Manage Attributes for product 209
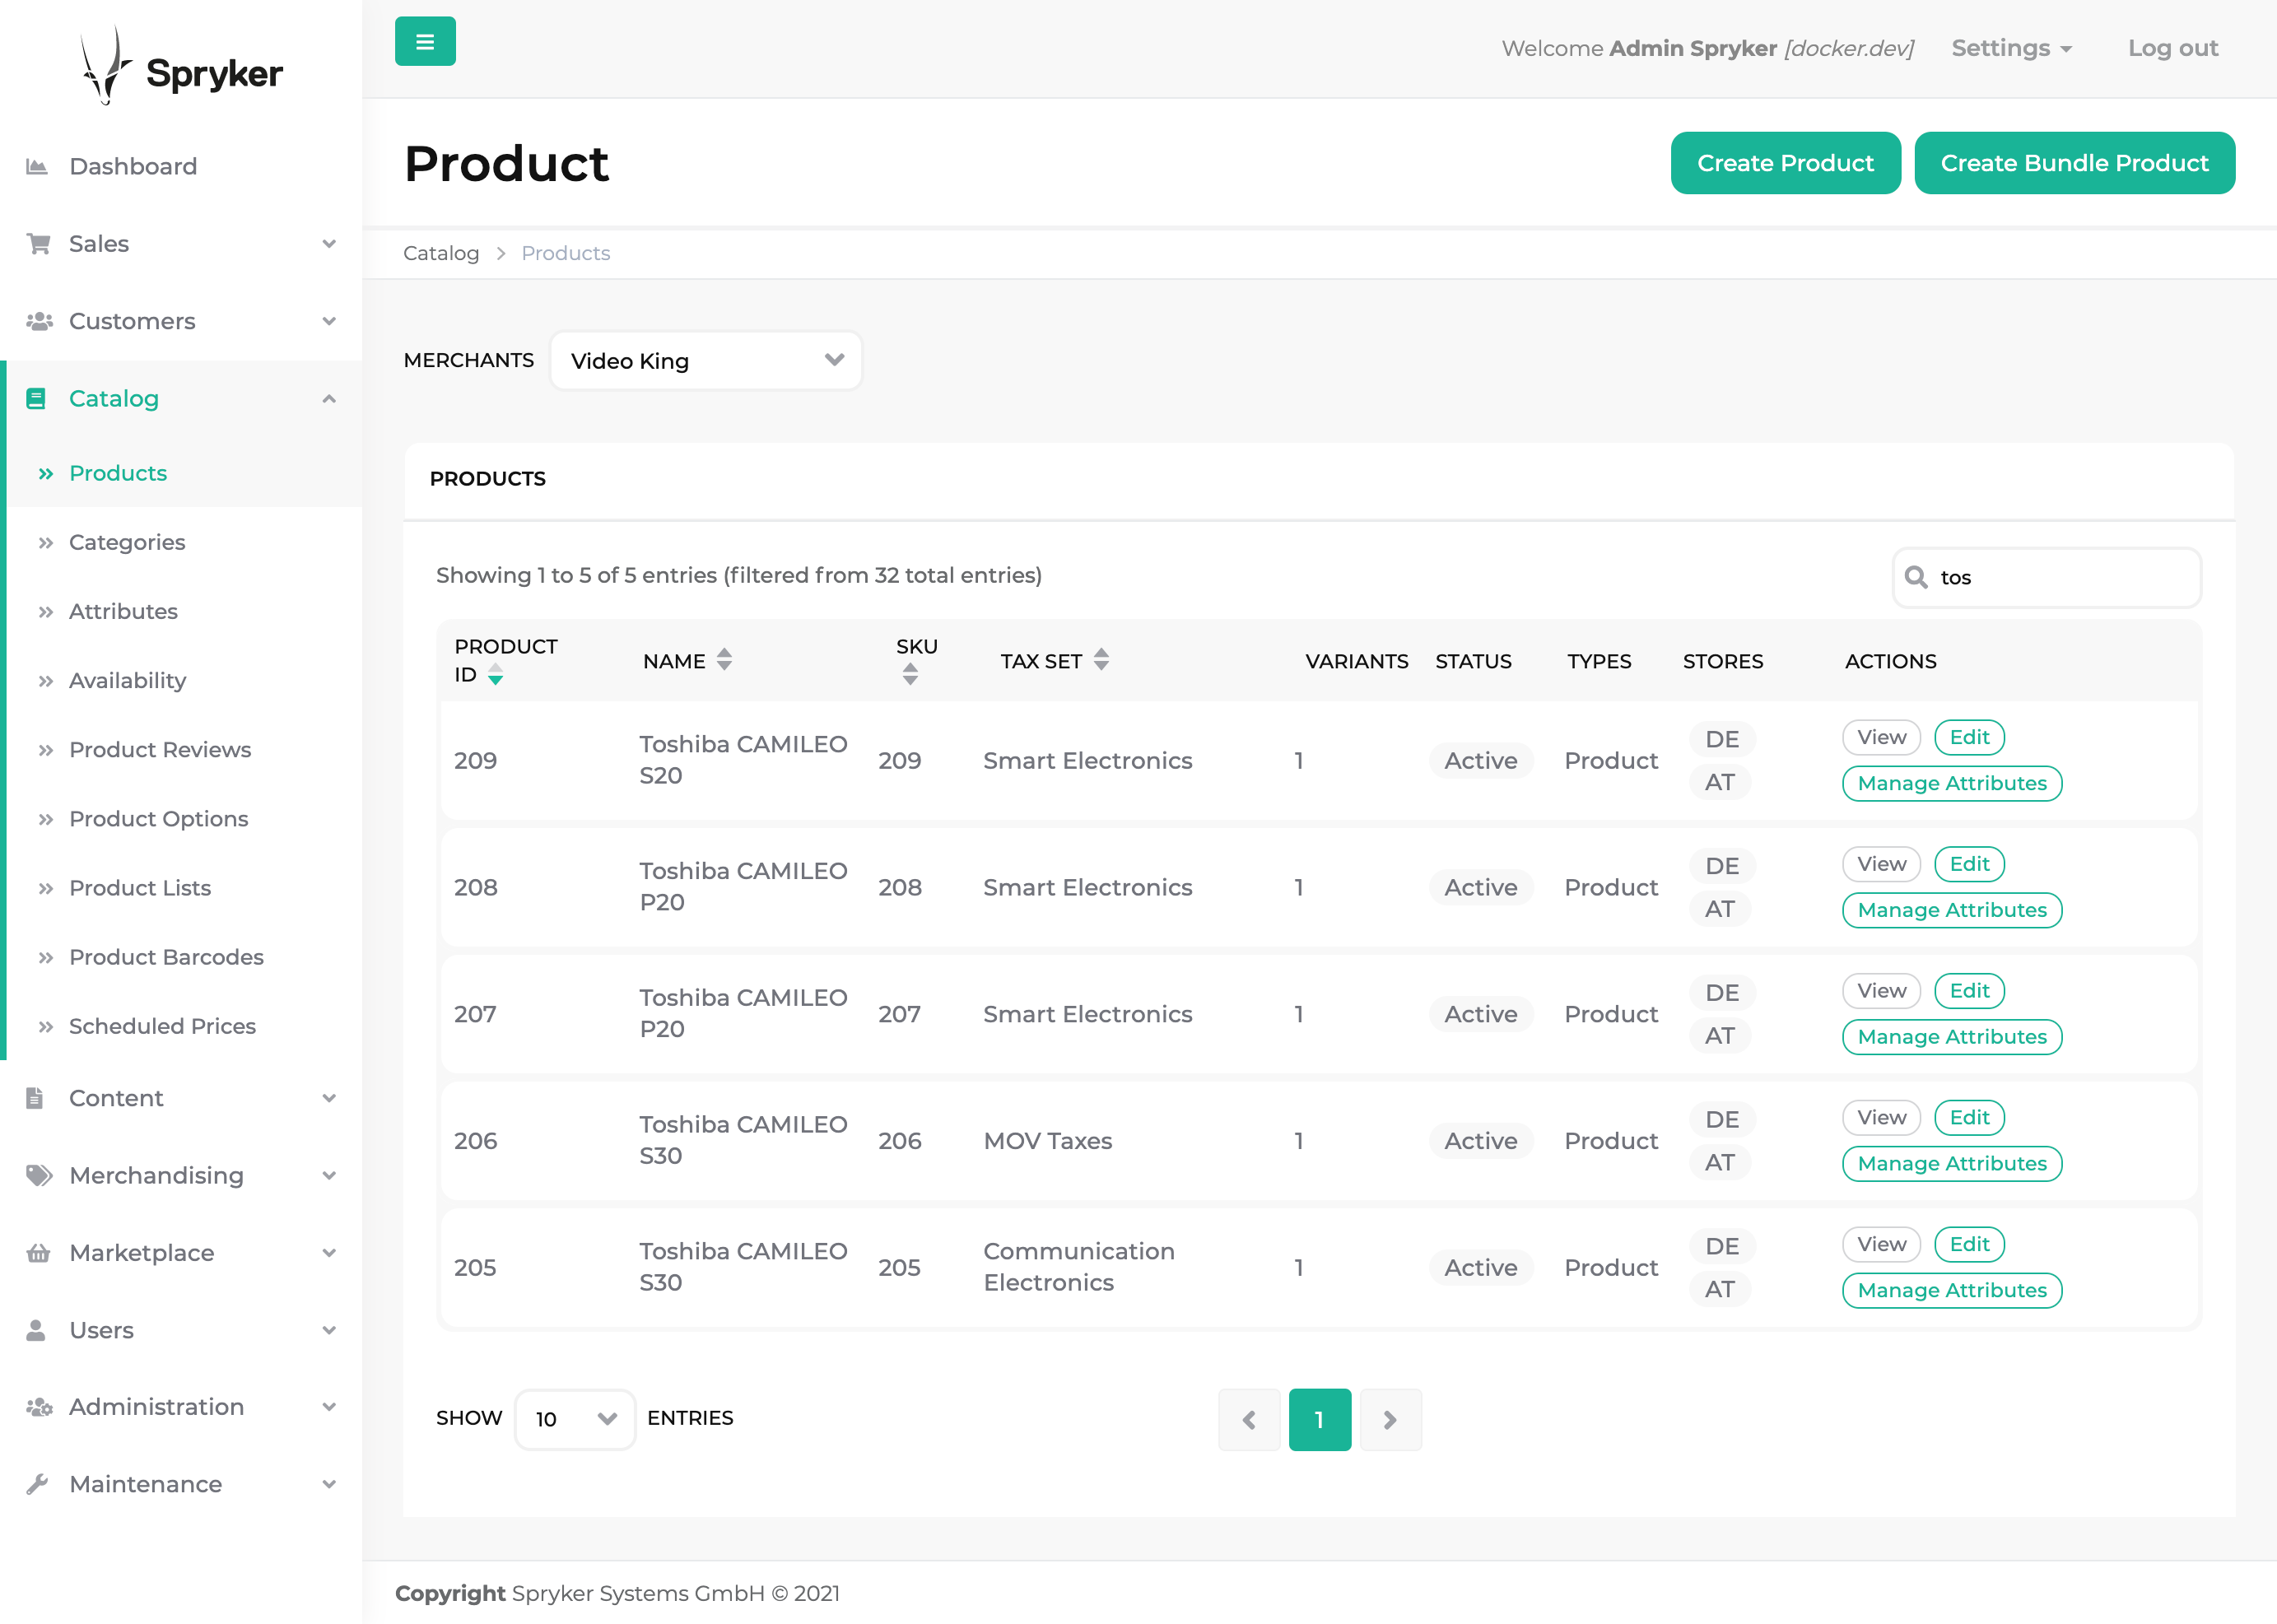Image resolution: width=2277 pixels, height=1624 pixels. [x=1952, y=784]
